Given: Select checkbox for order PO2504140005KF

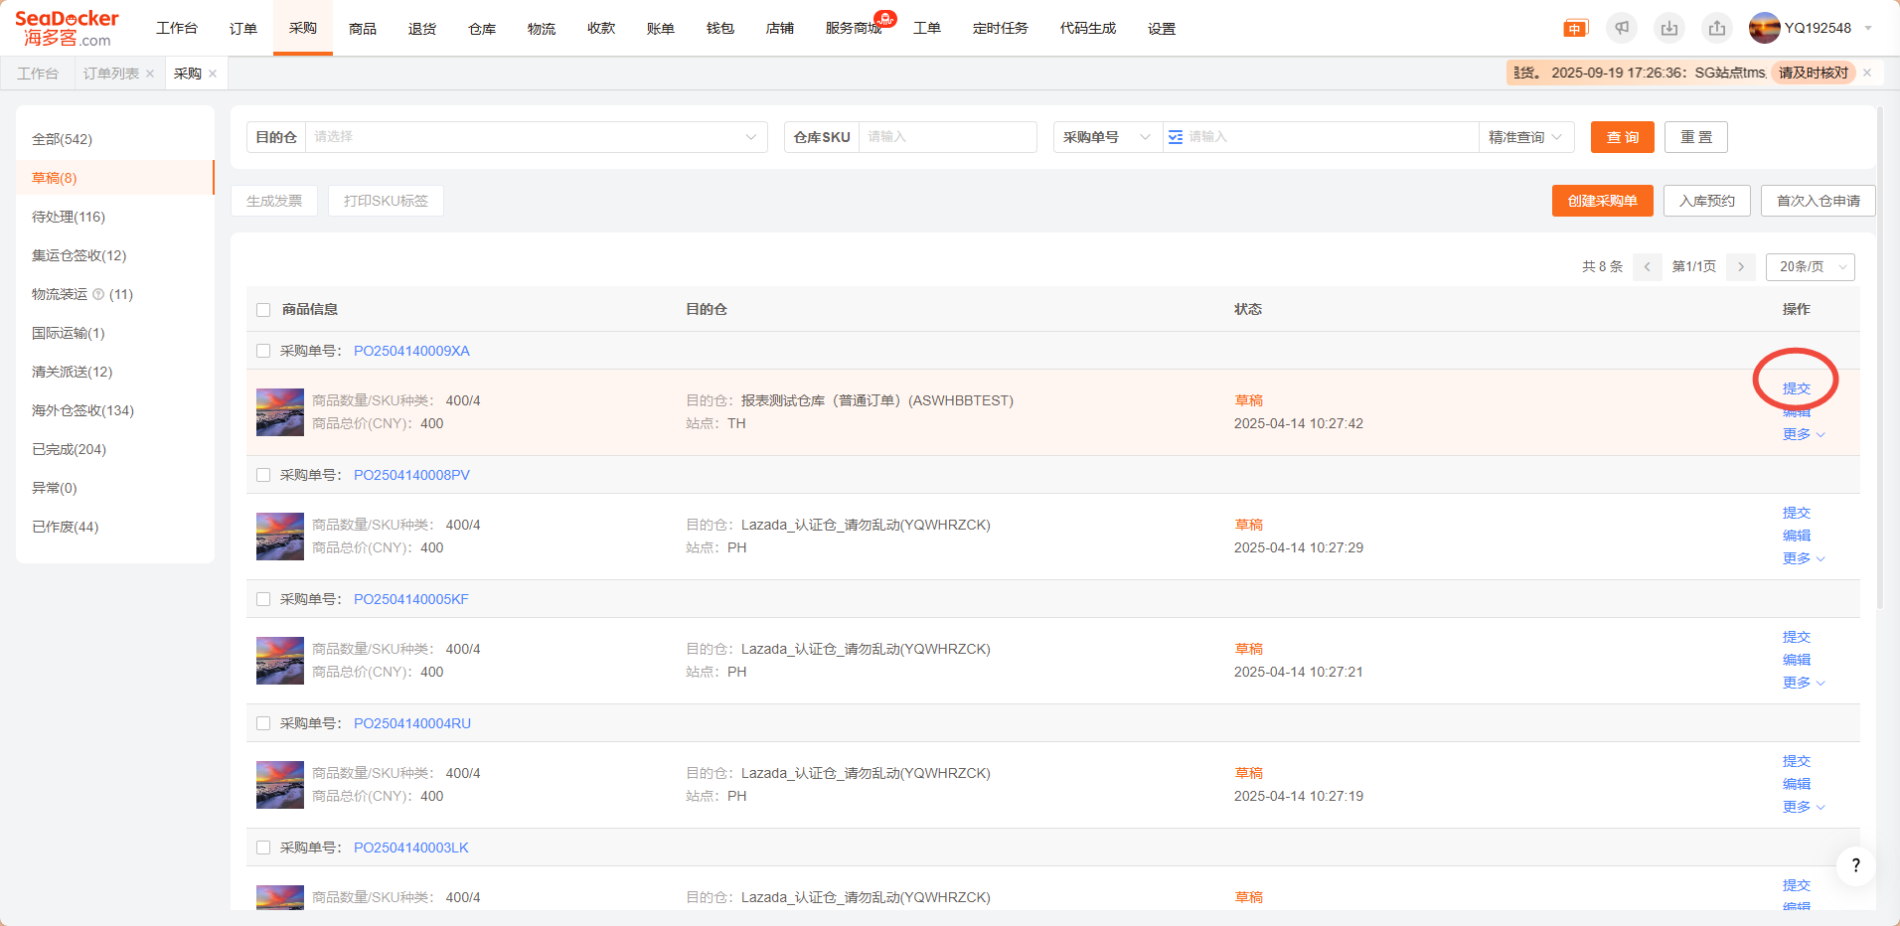Looking at the screenshot, I should [x=263, y=599].
